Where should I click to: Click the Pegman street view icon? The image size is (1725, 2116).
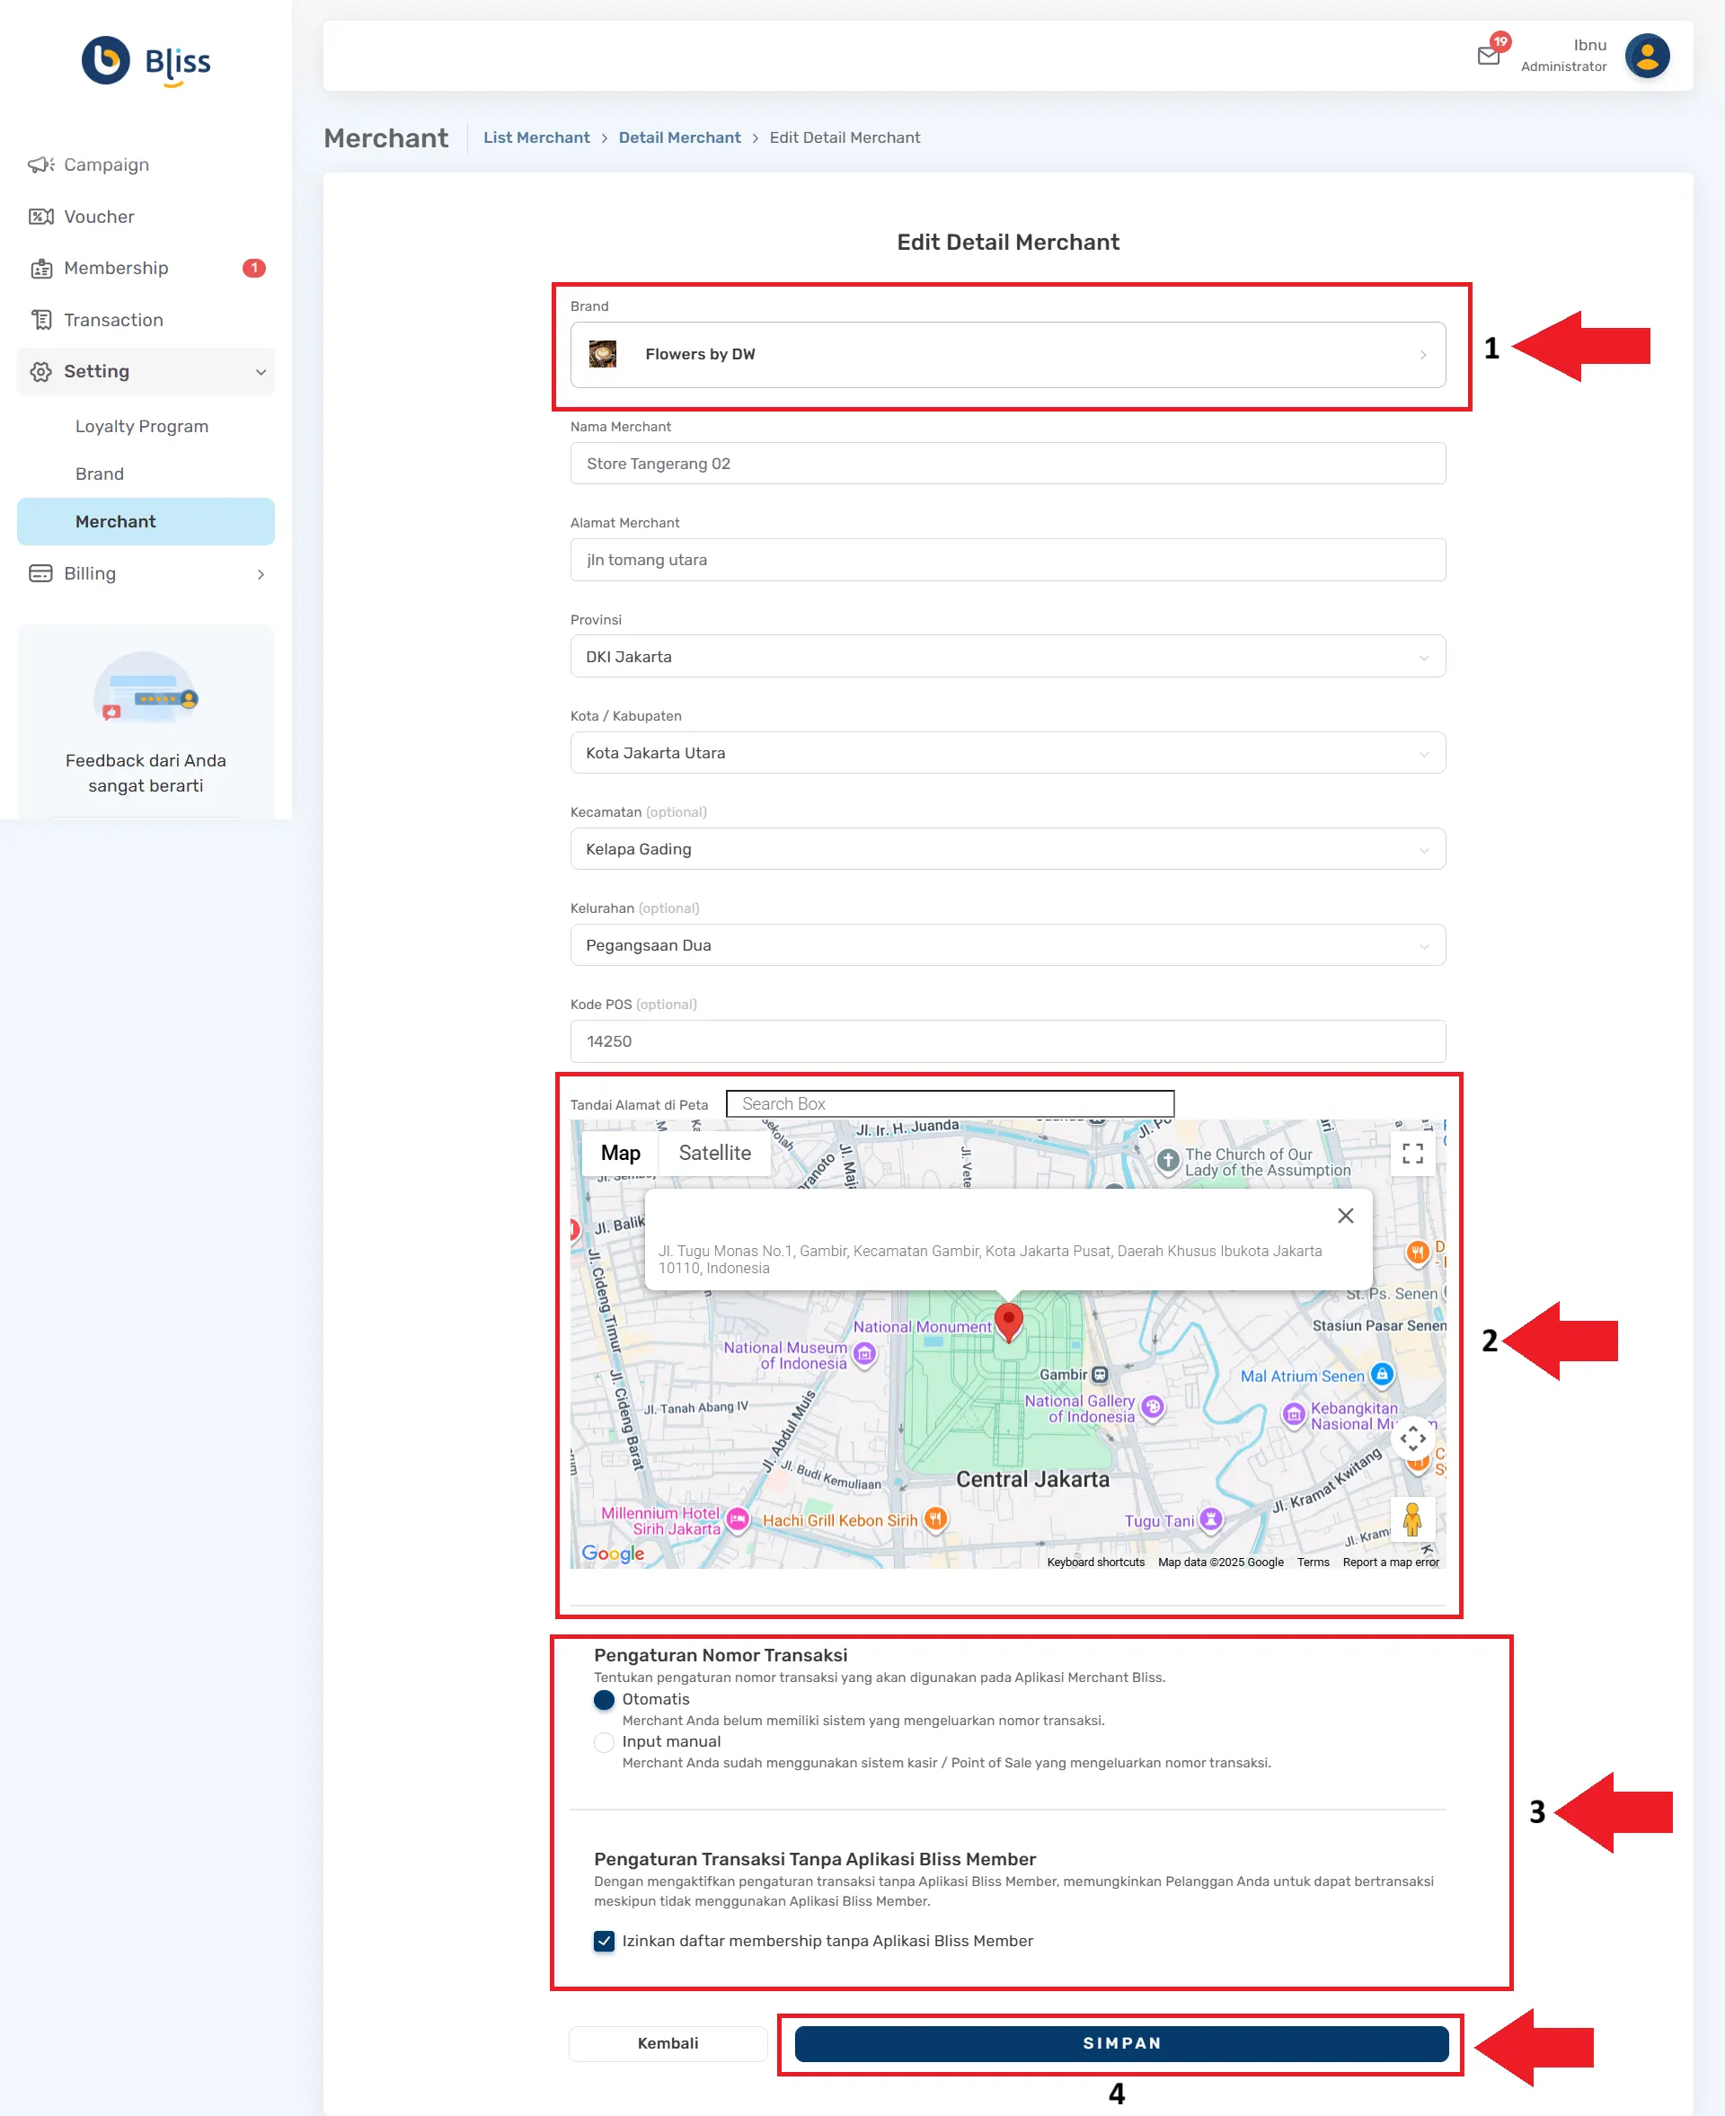coord(1411,1518)
